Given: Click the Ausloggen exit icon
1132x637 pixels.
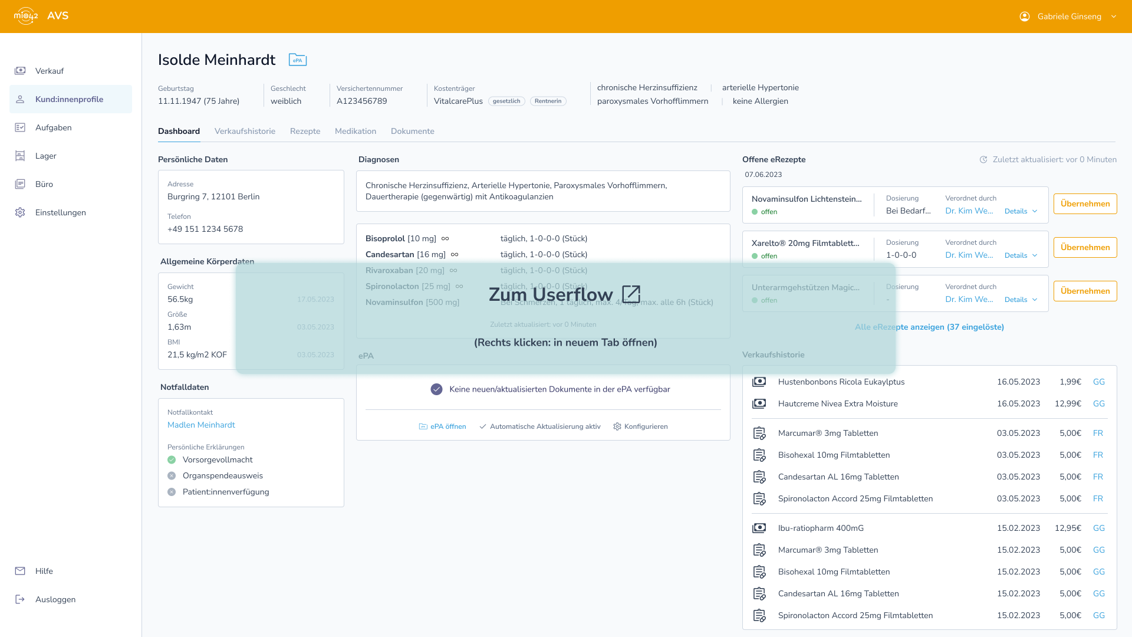Looking at the screenshot, I should tap(20, 599).
